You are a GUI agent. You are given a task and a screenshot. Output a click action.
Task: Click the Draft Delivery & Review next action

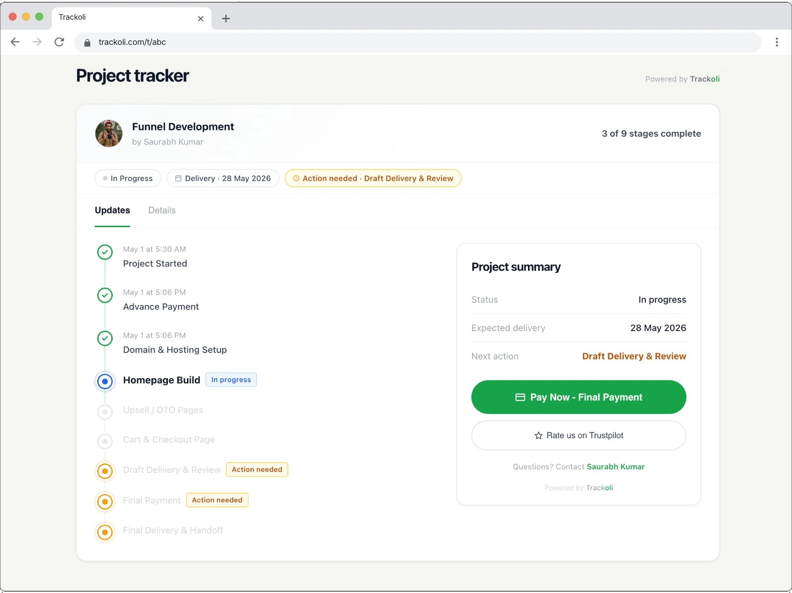(634, 356)
